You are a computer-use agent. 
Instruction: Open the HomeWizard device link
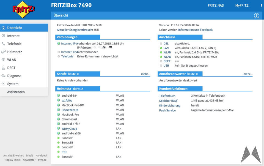pyautogui.click(x=70, y=110)
